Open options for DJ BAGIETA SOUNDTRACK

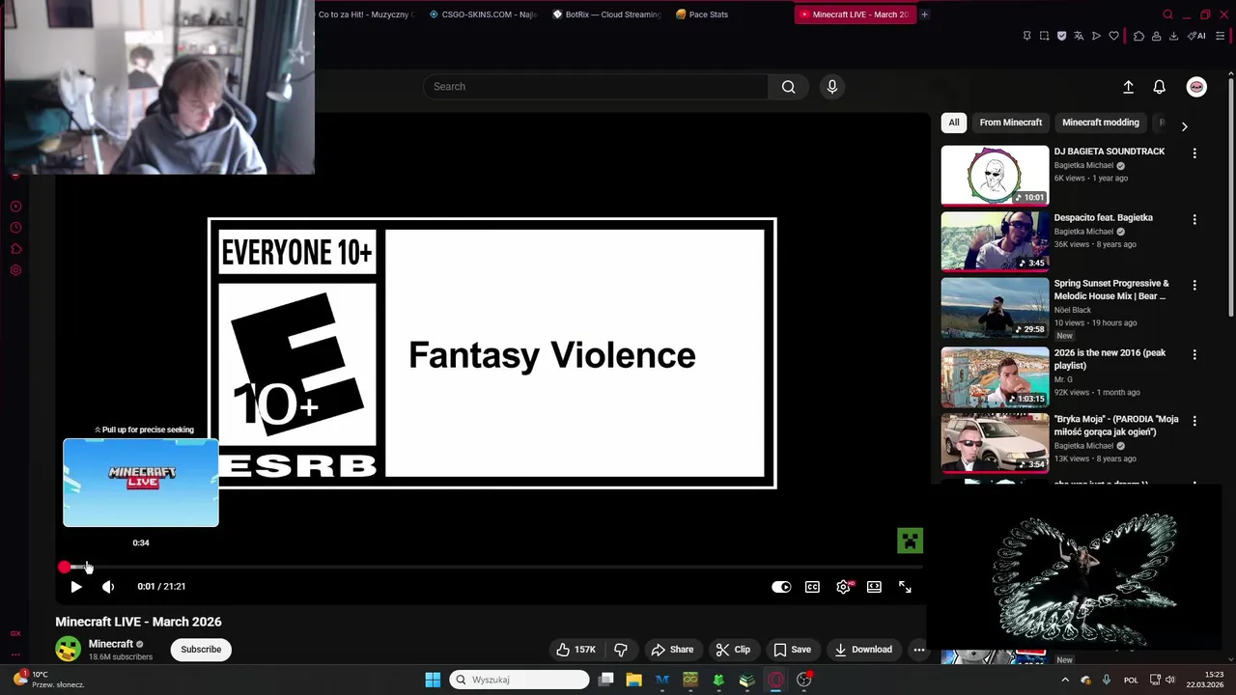[x=1194, y=153]
